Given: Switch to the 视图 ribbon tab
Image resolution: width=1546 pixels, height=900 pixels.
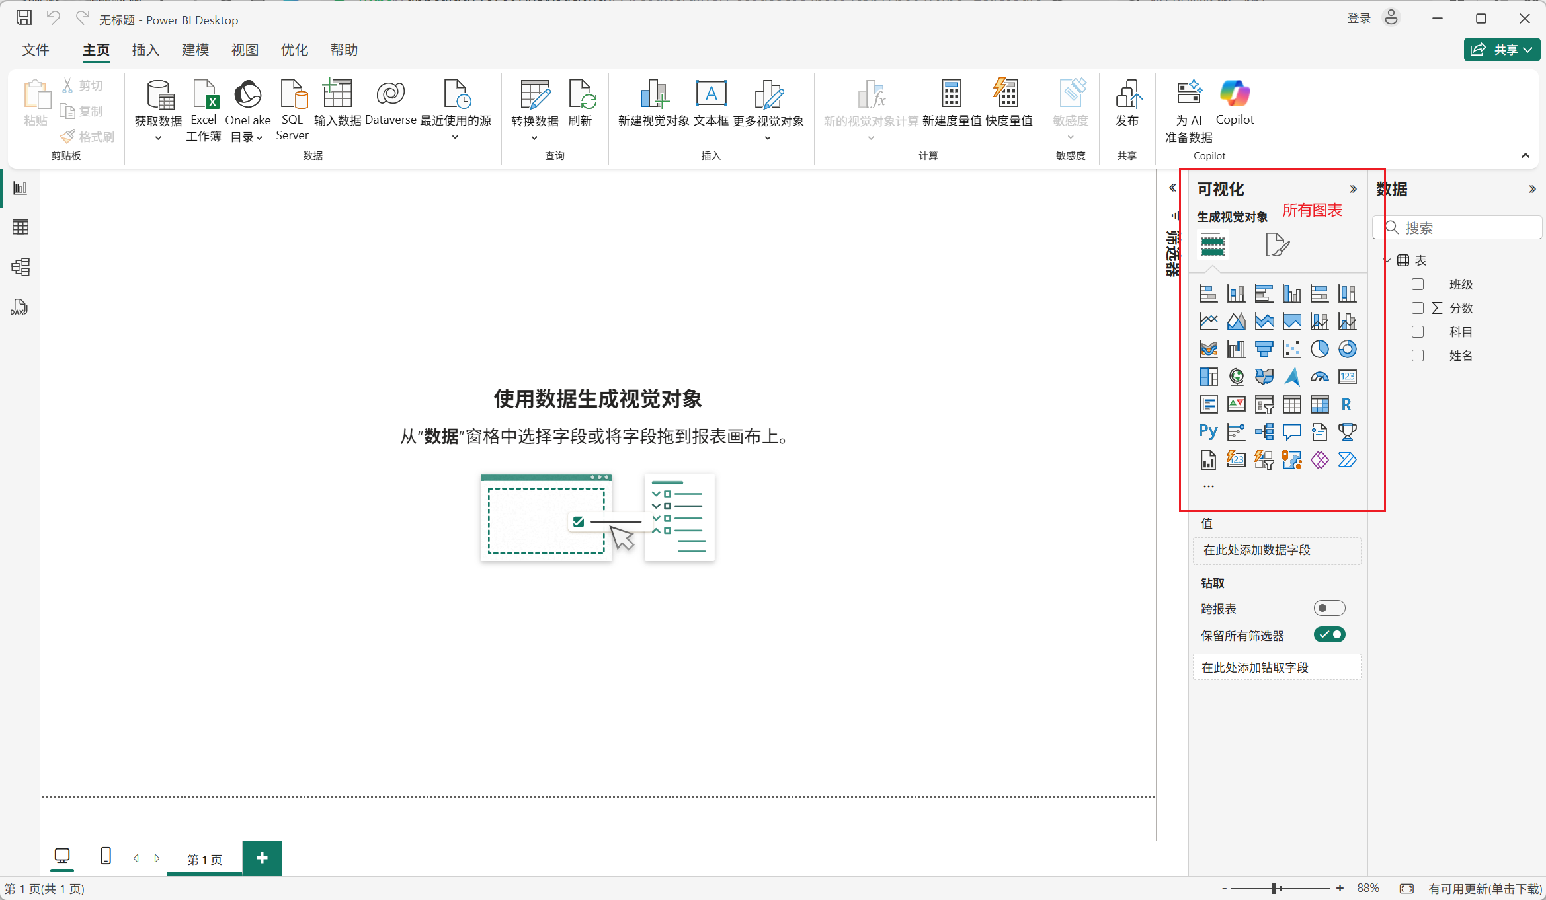Looking at the screenshot, I should click(x=245, y=50).
